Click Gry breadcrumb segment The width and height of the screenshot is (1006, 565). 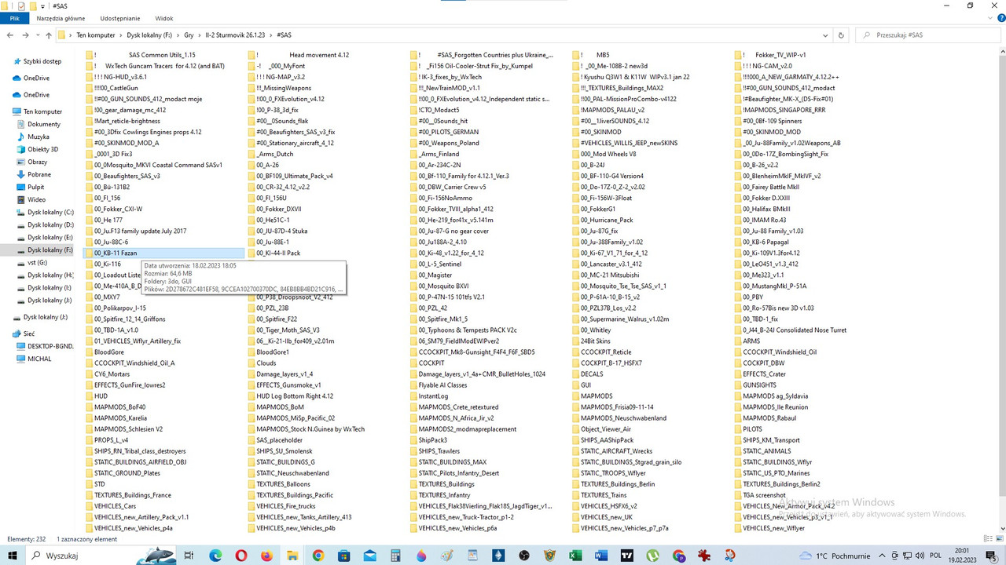(189, 35)
